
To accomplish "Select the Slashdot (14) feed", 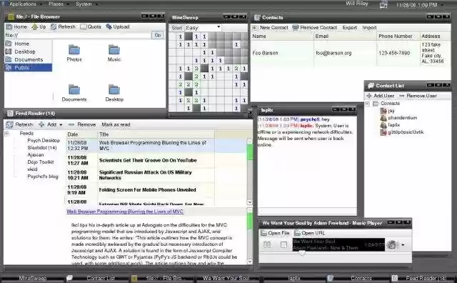I will coord(42,148).
